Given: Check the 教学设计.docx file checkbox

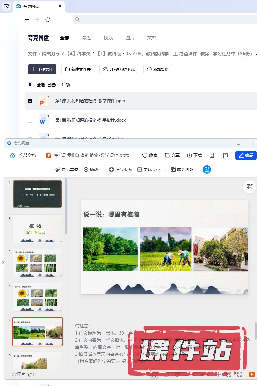Looking at the screenshot, I should click(30, 120).
